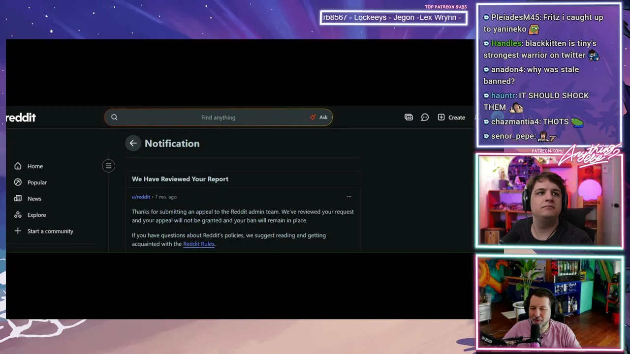The height and width of the screenshot is (354, 630).
Task: Click the lower webcam feed with colorful mural
Action: click(549, 302)
